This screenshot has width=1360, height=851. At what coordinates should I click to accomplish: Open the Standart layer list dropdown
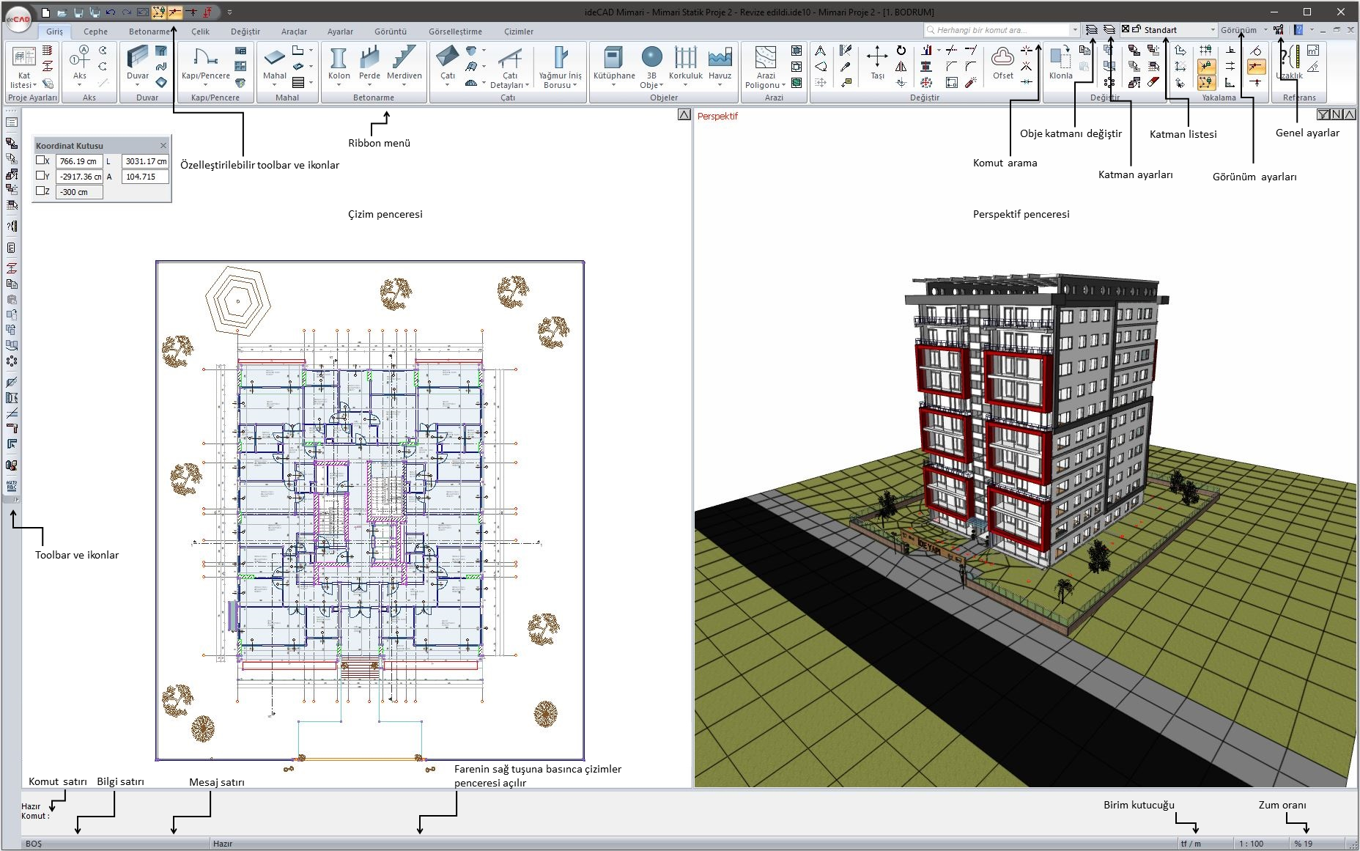pos(1213,30)
